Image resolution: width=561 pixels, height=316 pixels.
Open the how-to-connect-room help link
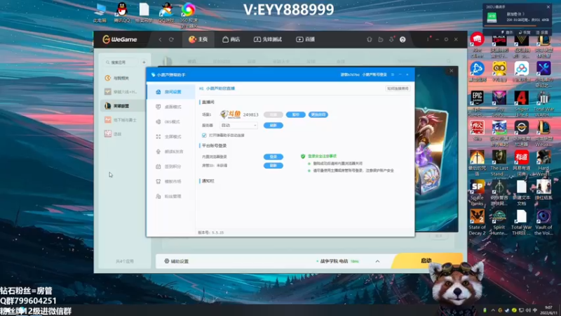point(398,88)
